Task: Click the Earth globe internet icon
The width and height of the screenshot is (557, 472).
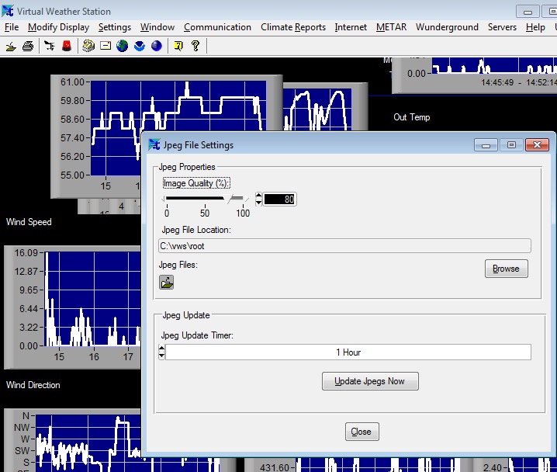Action: coord(123,46)
